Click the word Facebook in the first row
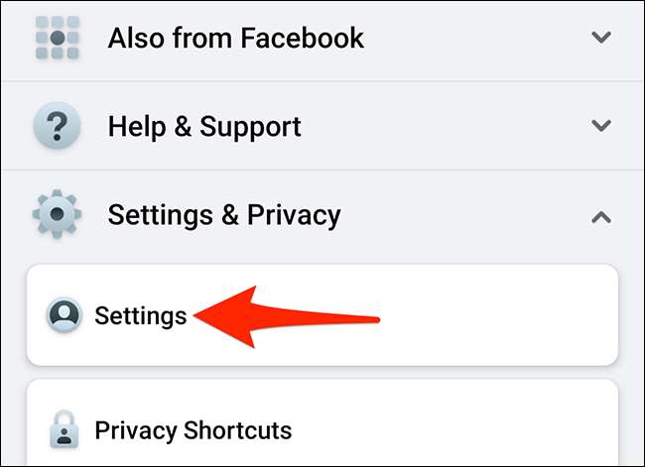This screenshot has height=467, width=645. coord(303,38)
